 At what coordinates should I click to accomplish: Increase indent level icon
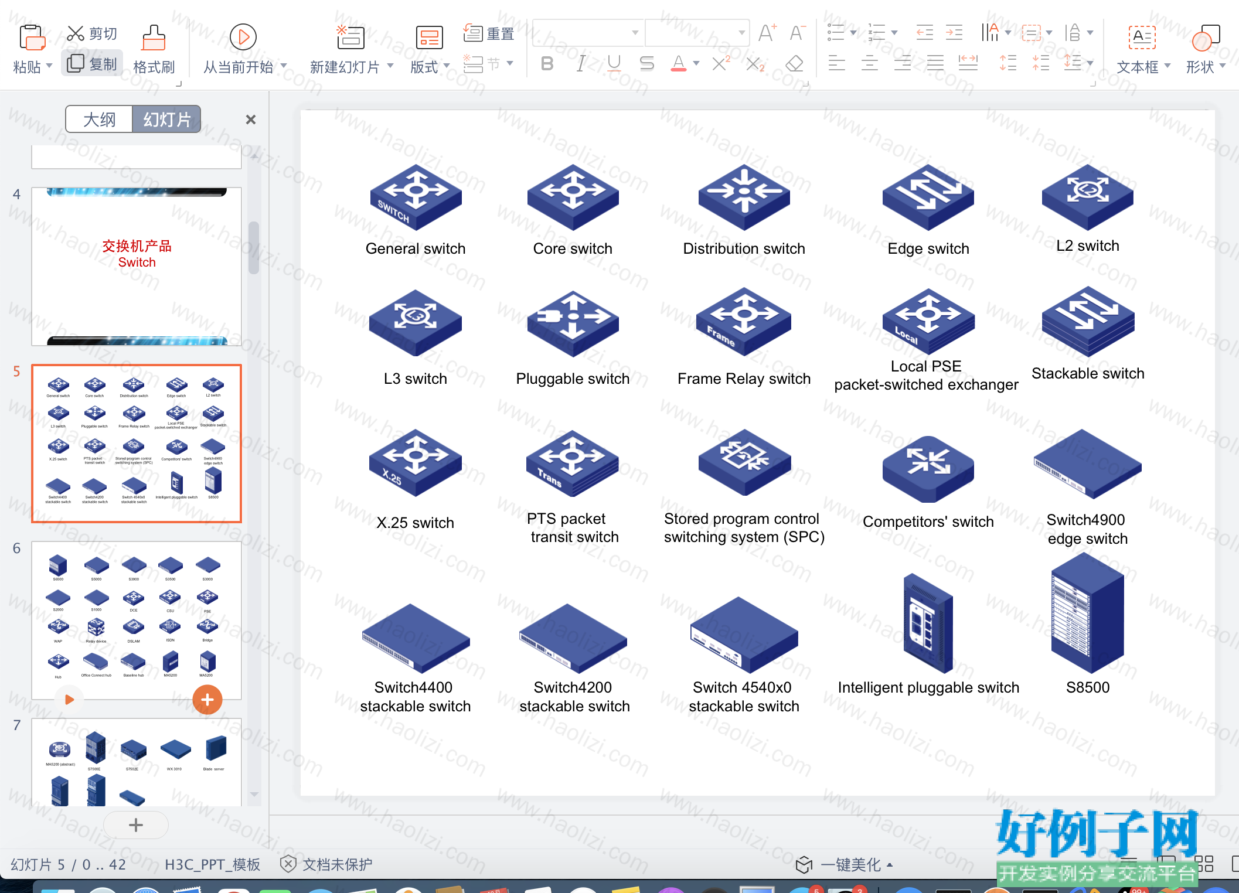point(954,32)
